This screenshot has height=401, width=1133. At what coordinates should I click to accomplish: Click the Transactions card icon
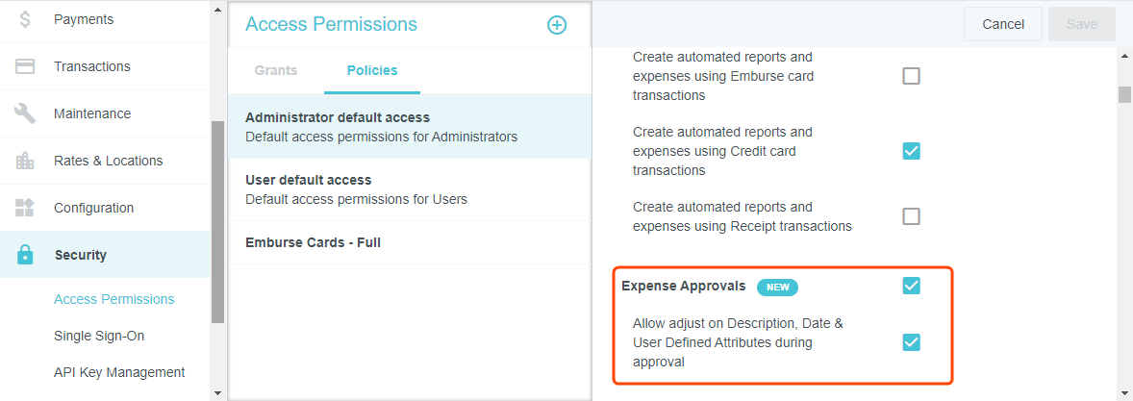(x=25, y=66)
